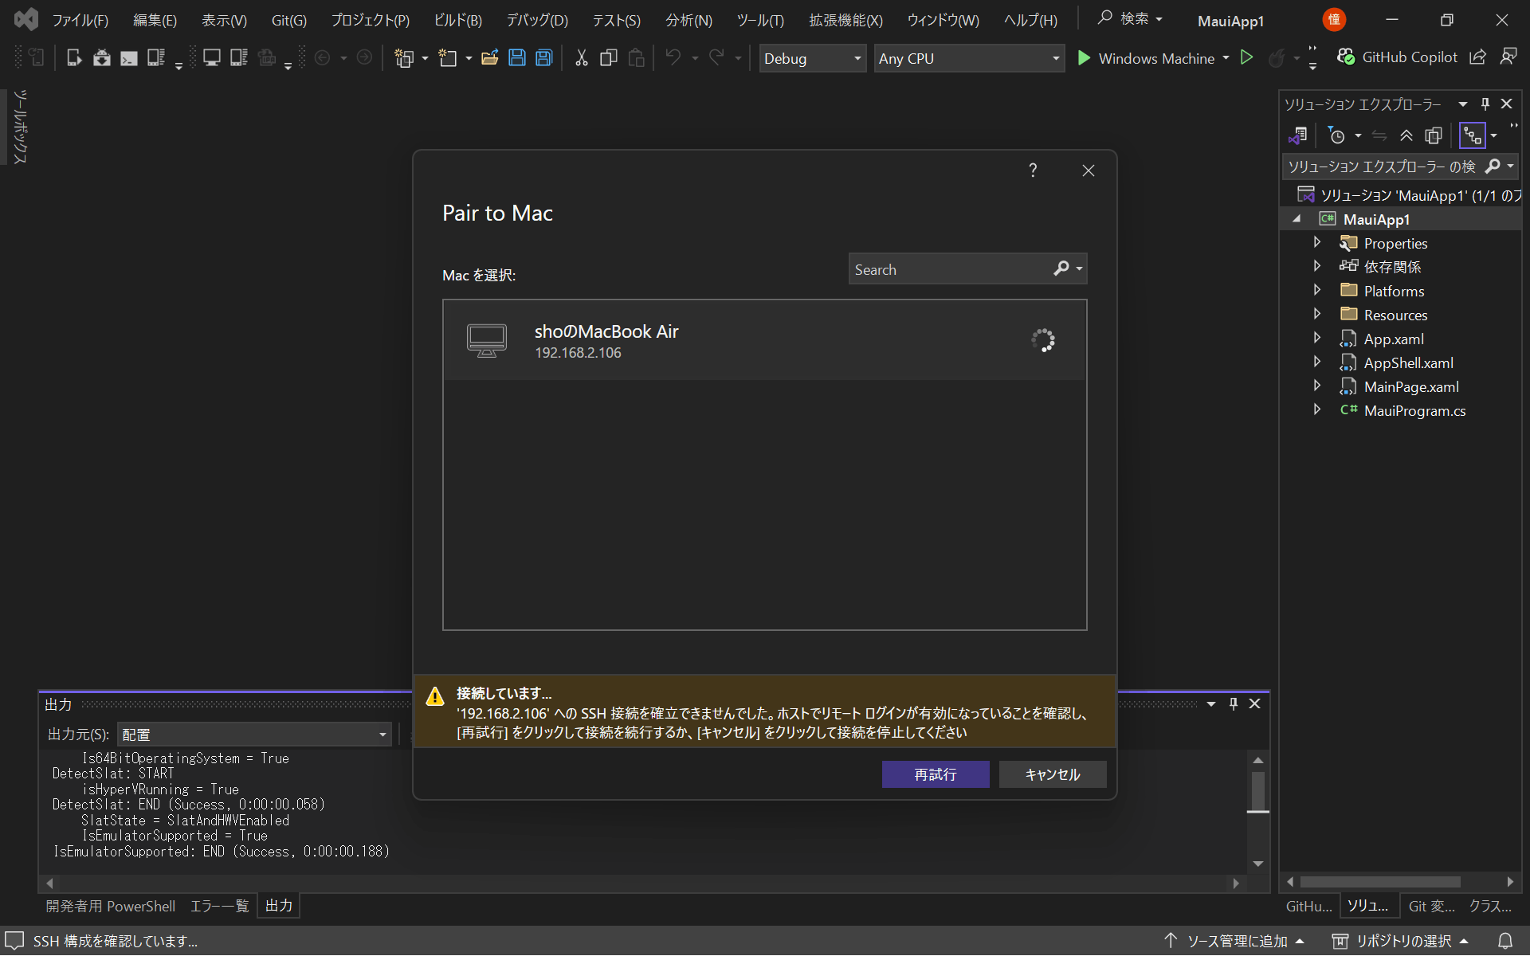Toggle Solution Explorer view switch icon
The width and height of the screenshot is (1530, 956).
point(1297,136)
